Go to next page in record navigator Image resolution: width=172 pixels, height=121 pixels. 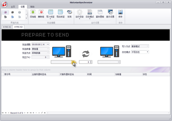28,113
